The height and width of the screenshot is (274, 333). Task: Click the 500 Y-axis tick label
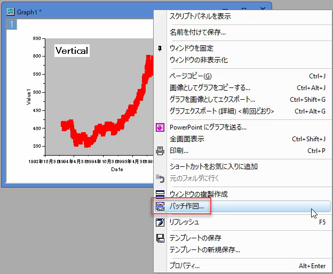click(37, 92)
